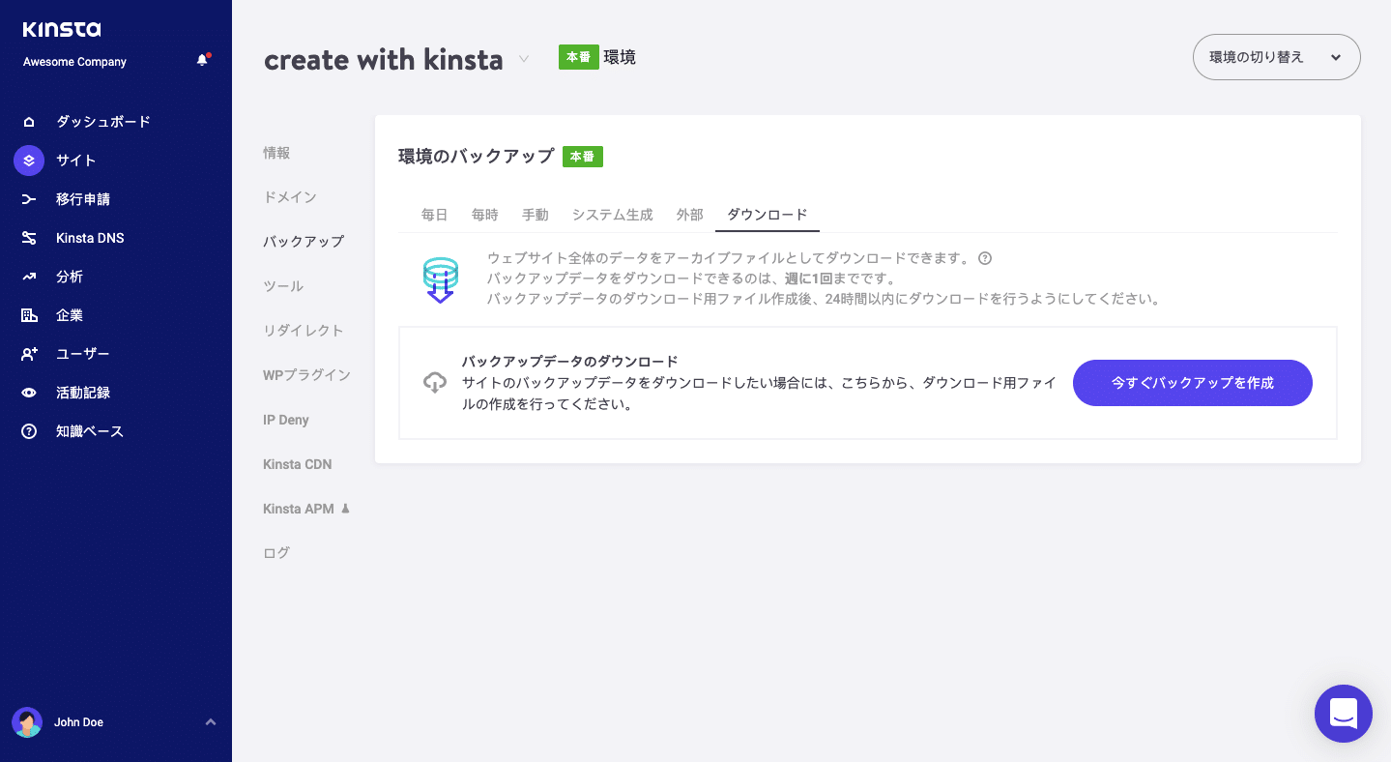The width and height of the screenshot is (1391, 762).
Task: Switch to the 毎日 backups tab
Action: point(434,215)
